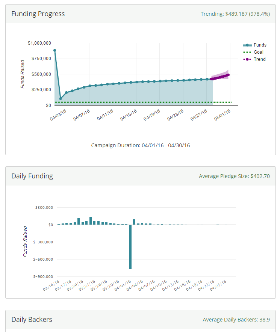
Task: Click the Average Daily Backers 38.9 text
Action: (236, 320)
